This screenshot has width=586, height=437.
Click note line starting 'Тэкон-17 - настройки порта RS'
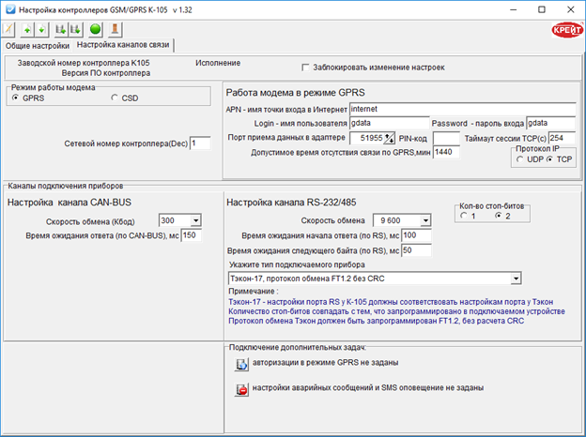tap(391, 302)
